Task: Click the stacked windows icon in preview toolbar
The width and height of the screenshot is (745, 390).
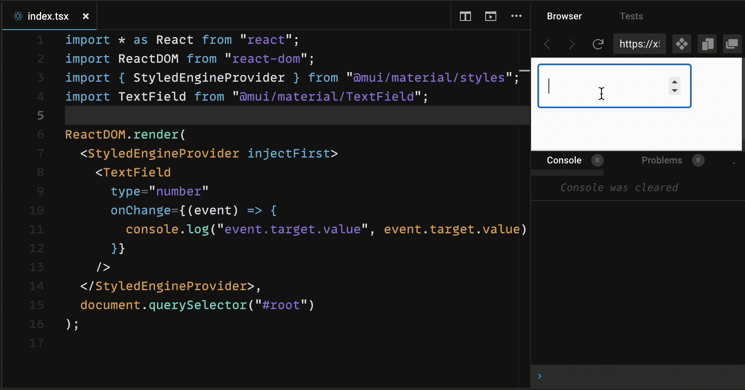Action: click(732, 44)
